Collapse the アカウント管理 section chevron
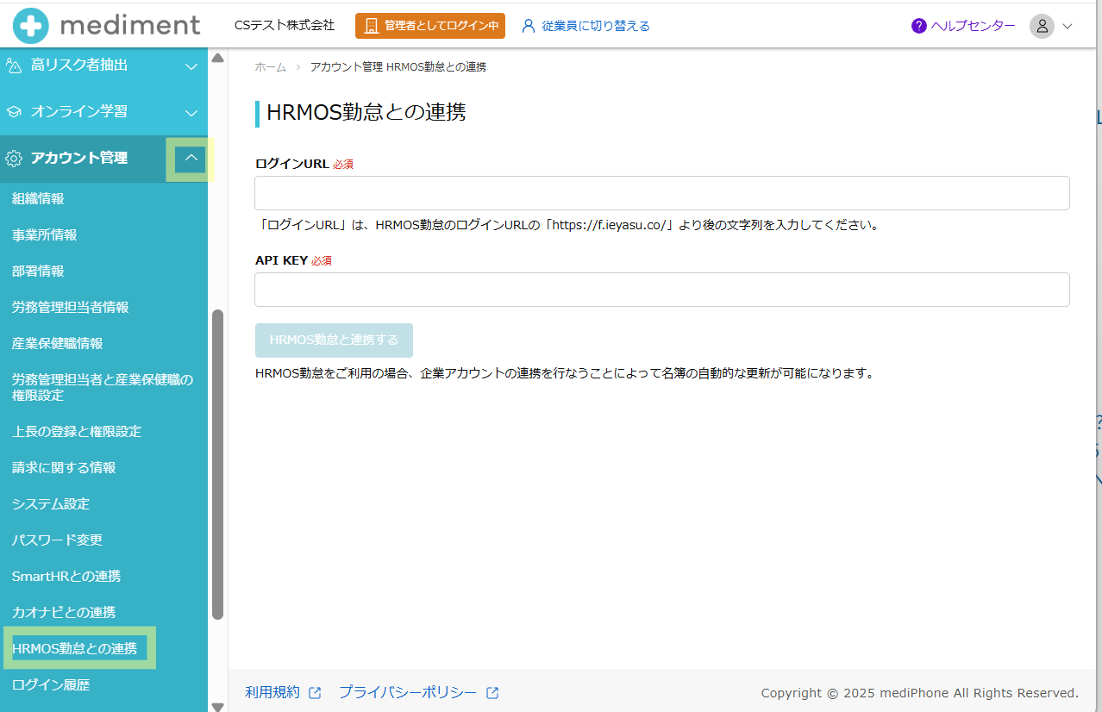Screen dimensions: 1102x712 point(191,158)
